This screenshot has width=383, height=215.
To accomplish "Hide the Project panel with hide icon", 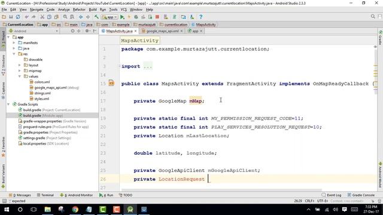I will (95, 31).
